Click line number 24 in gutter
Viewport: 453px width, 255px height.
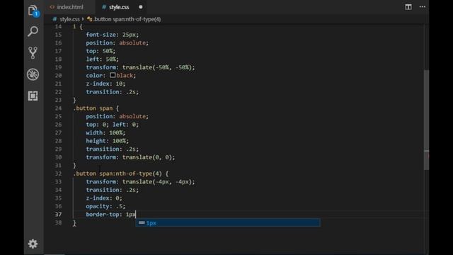[58, 108]
